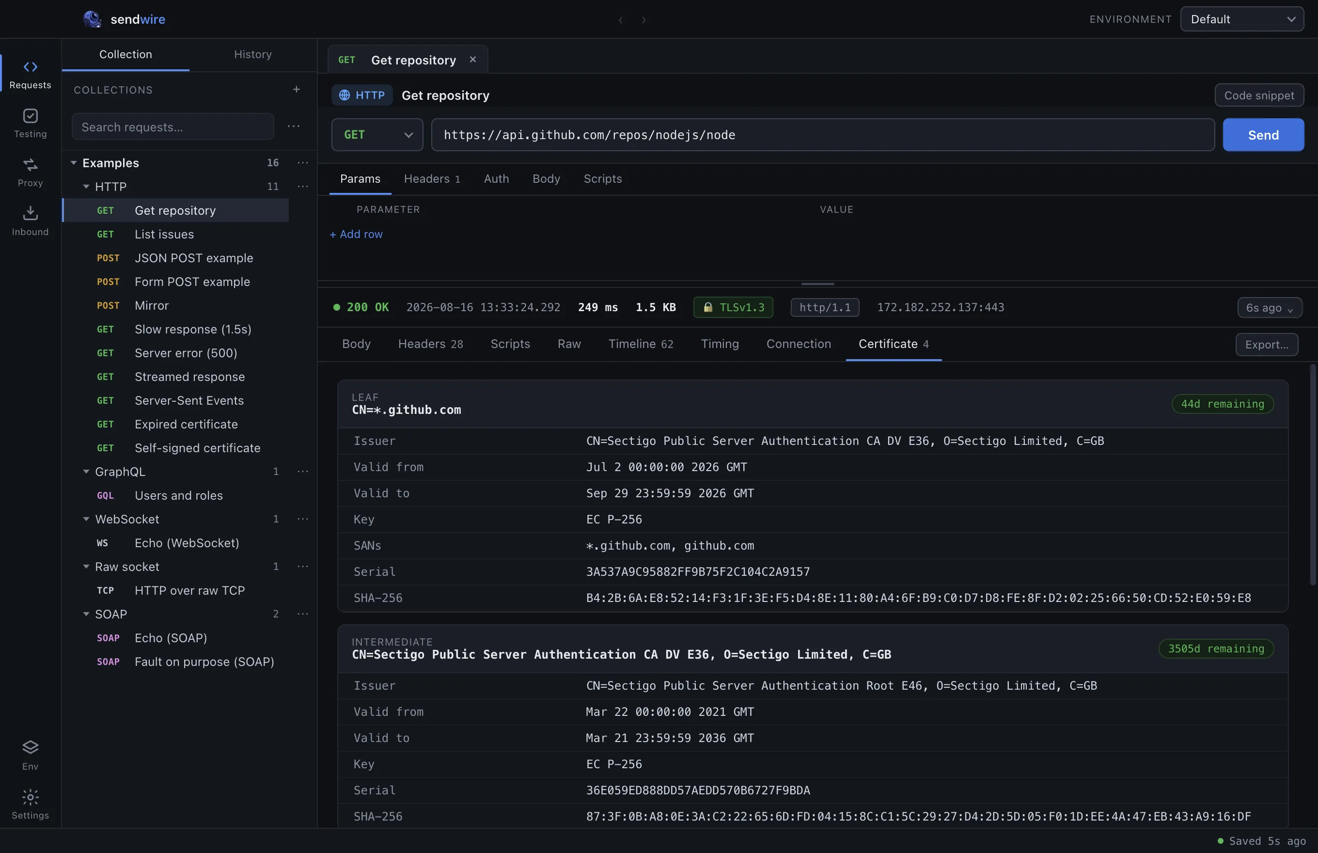Image resolution: width=1318 pixels, height=853 pixels.
Task: Select the Users and roles GraphQL request
Action: coord(176,495)
